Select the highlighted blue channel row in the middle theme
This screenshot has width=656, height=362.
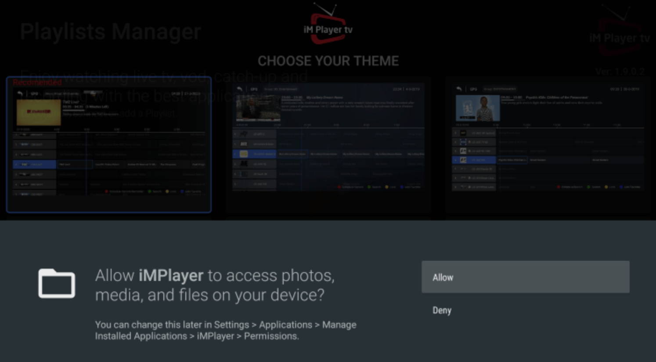coord(254,154)
